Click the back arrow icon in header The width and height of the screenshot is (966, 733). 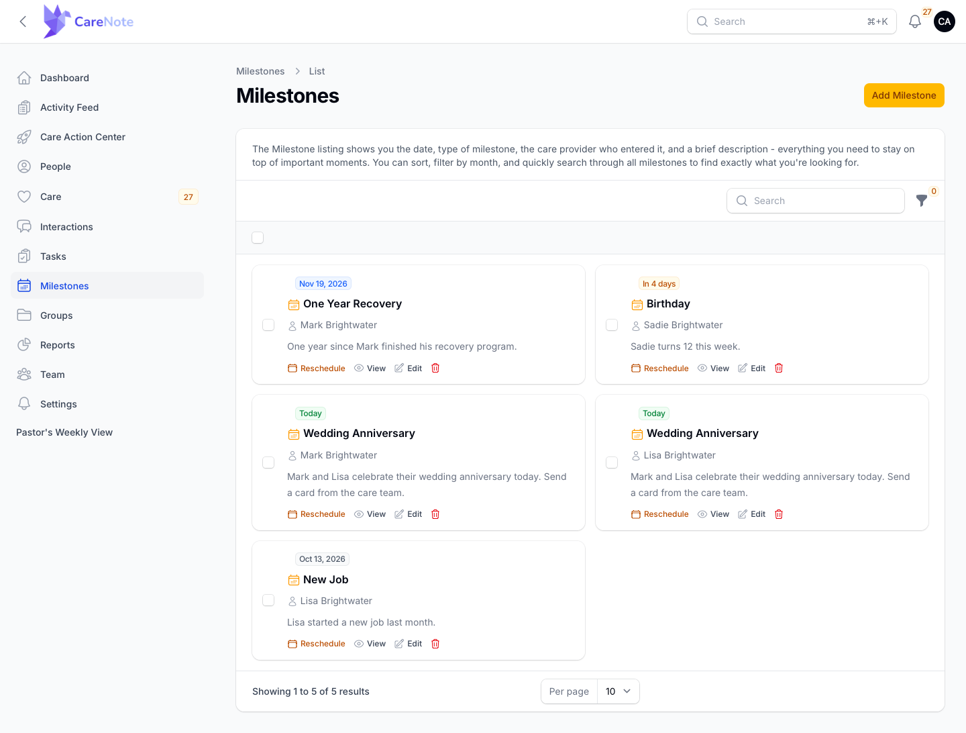[x=23, y=21]
